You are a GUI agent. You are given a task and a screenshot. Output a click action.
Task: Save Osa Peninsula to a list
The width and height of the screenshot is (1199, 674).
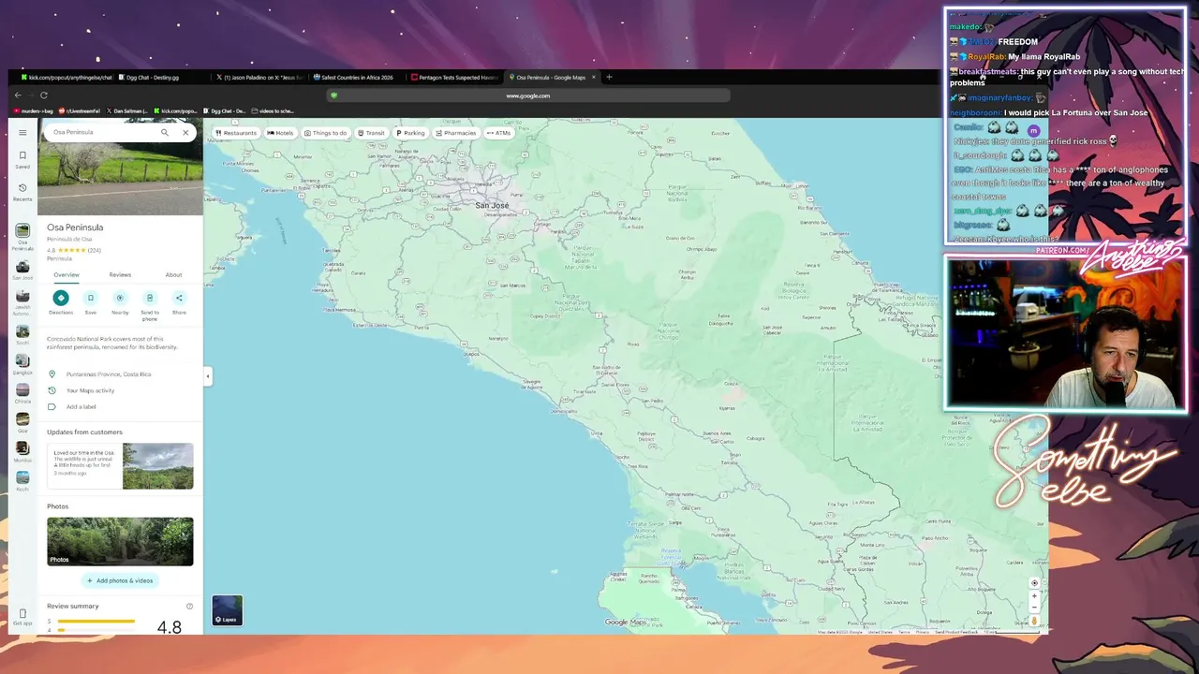pyautogui.click(x=91, y=302)
